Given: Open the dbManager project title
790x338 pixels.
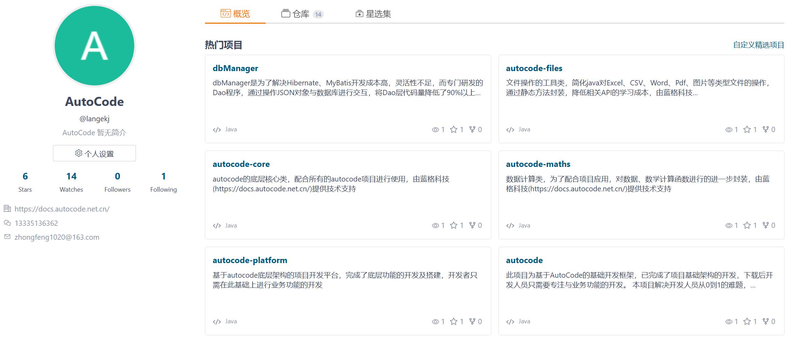Looking at the screenshot, I should (x=235, y=68).
